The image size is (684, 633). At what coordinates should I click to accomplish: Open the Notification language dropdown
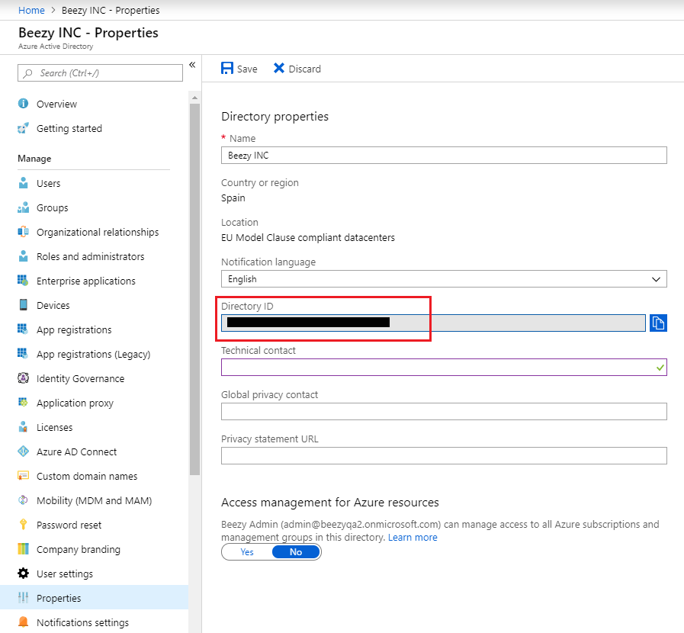pos(444,279)
